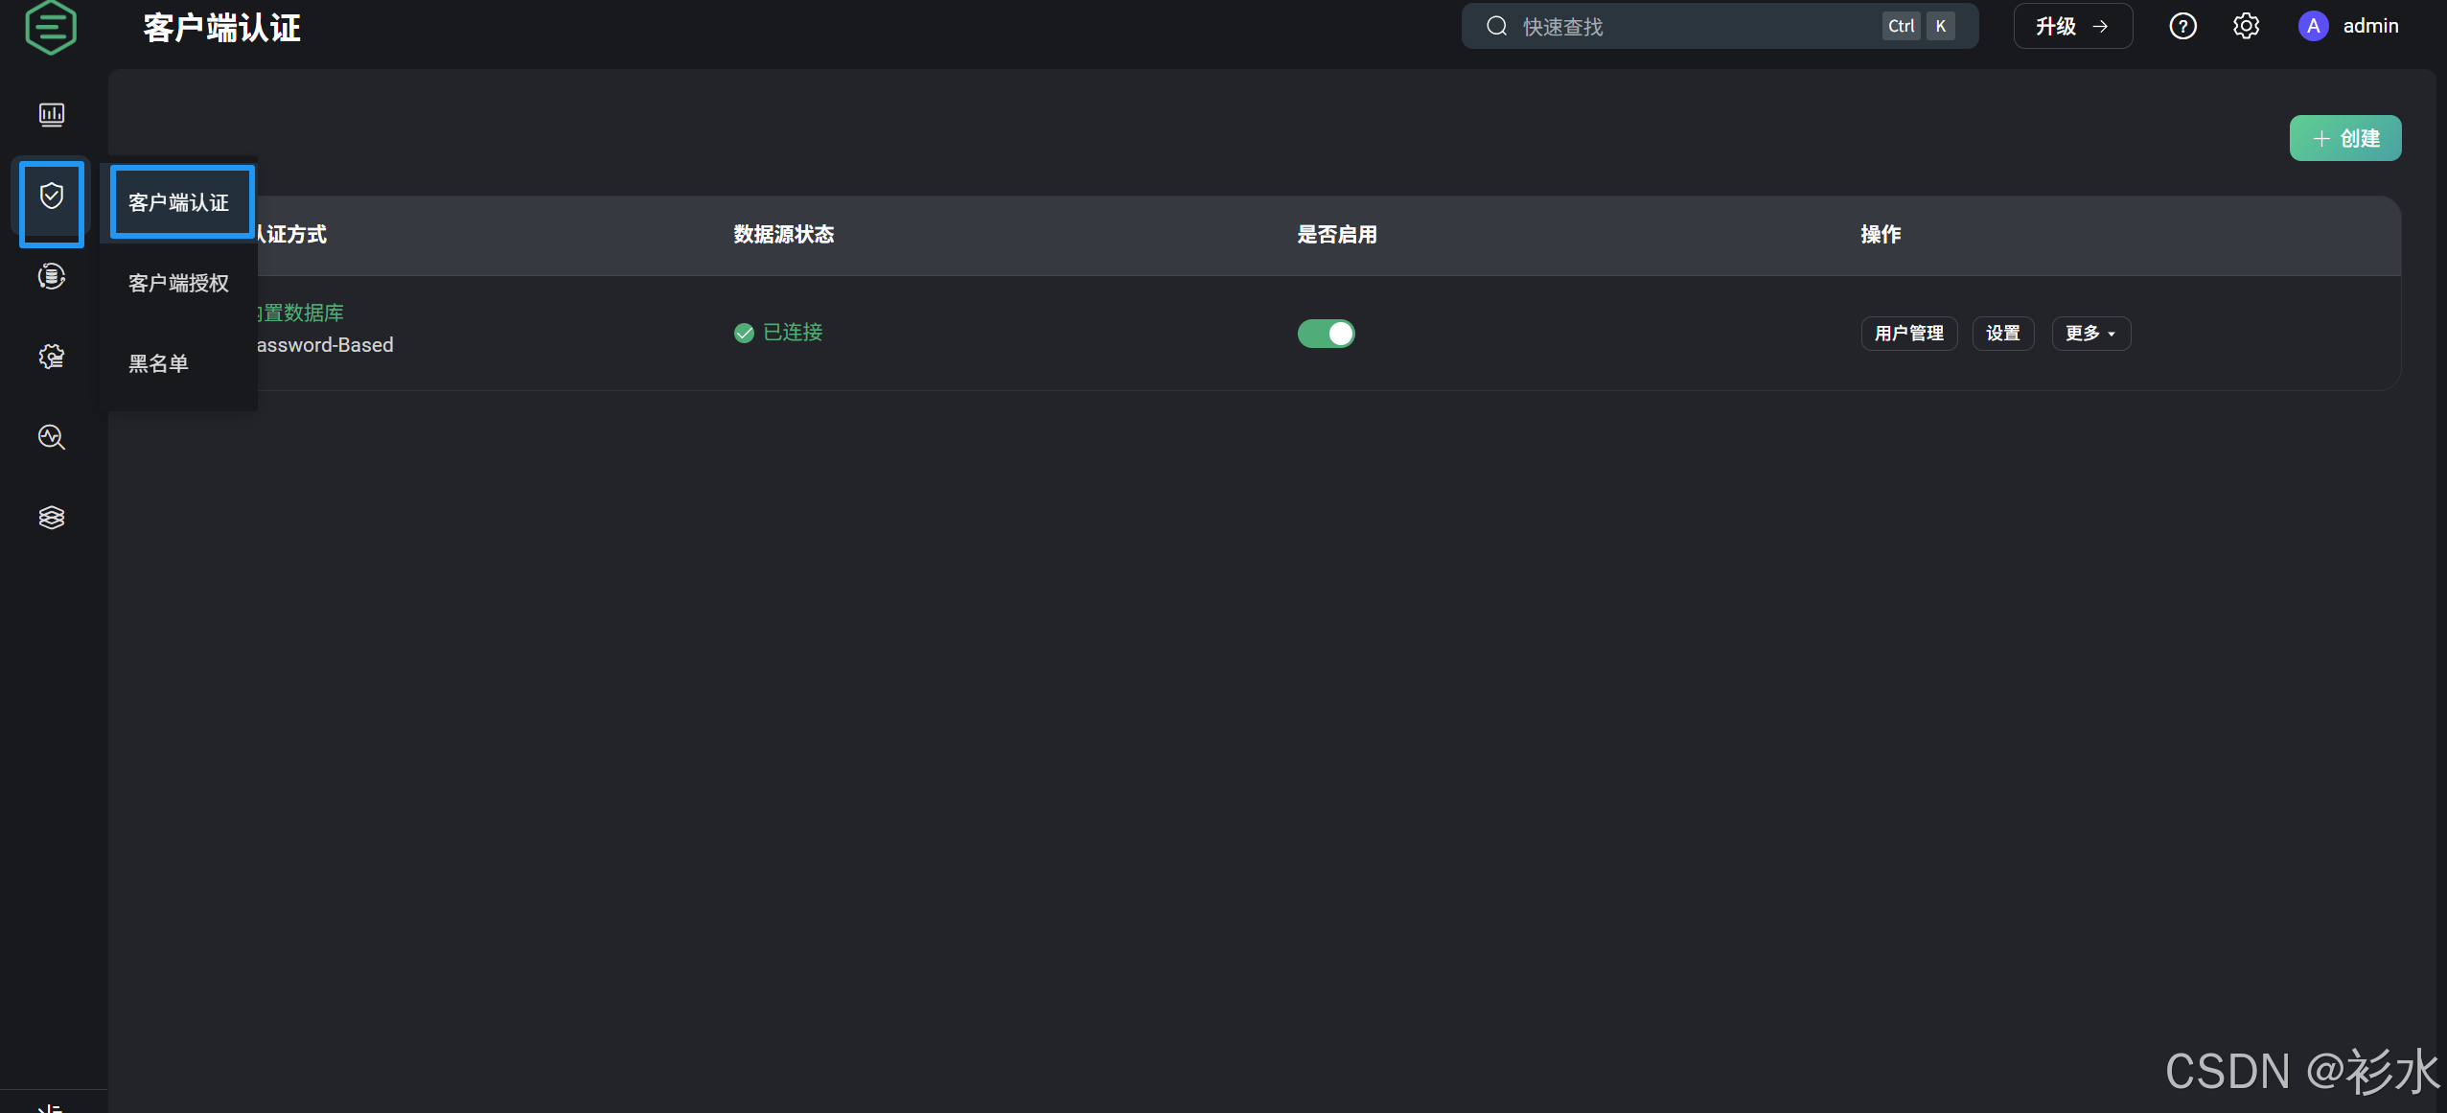Open the data integration sidebar icon

[52, 277]
